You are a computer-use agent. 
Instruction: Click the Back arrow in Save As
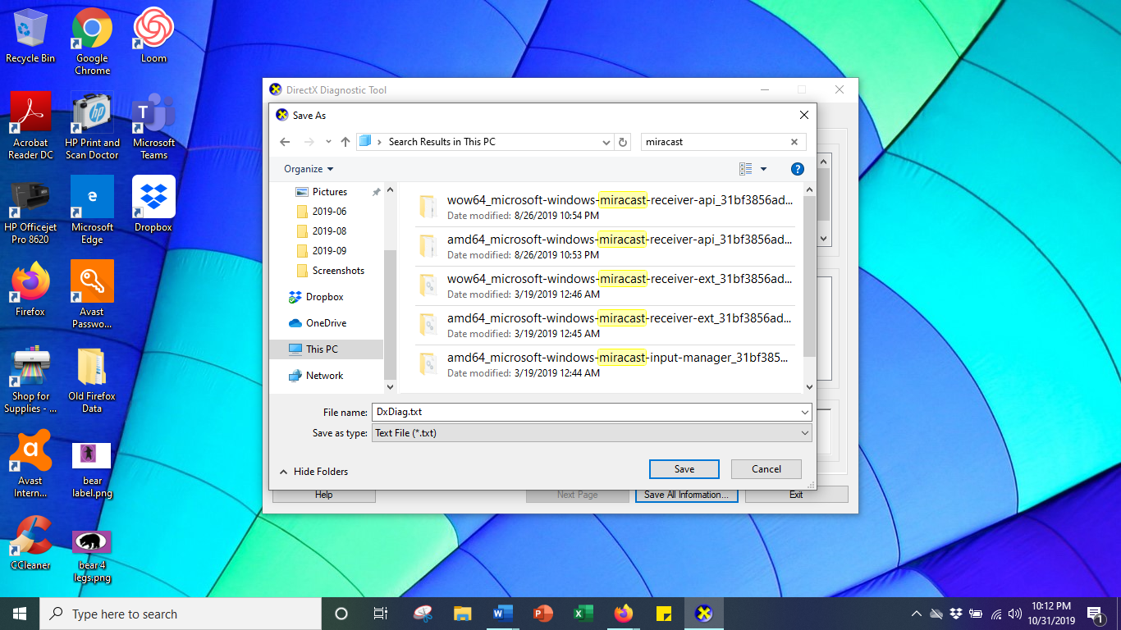click(285, 142)
